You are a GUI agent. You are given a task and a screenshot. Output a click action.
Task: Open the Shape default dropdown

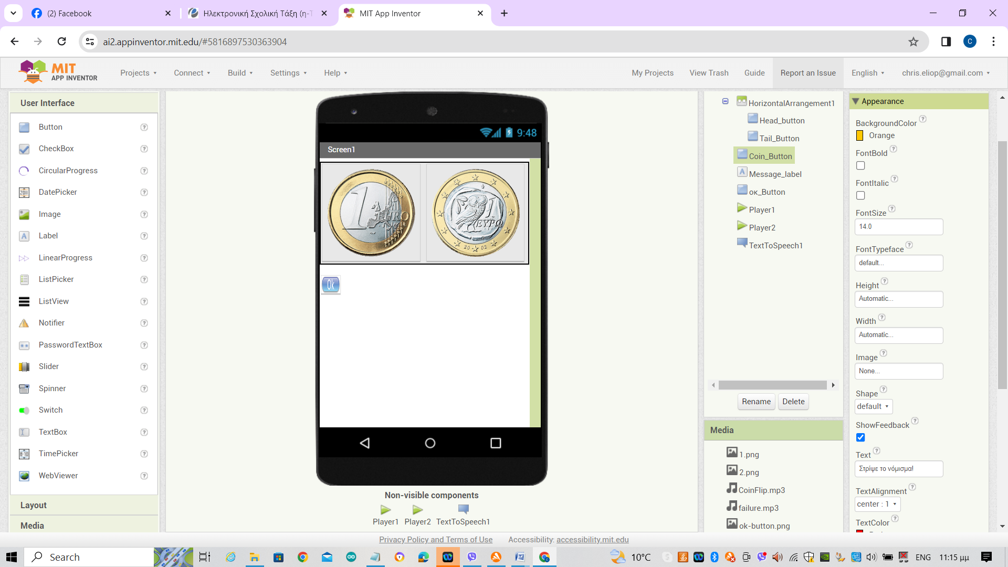(x=874, y=406)
